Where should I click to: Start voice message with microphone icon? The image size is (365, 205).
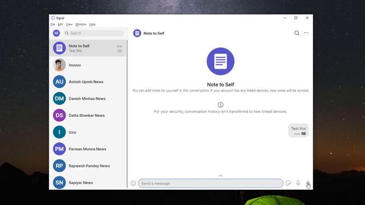coord(298,183)
